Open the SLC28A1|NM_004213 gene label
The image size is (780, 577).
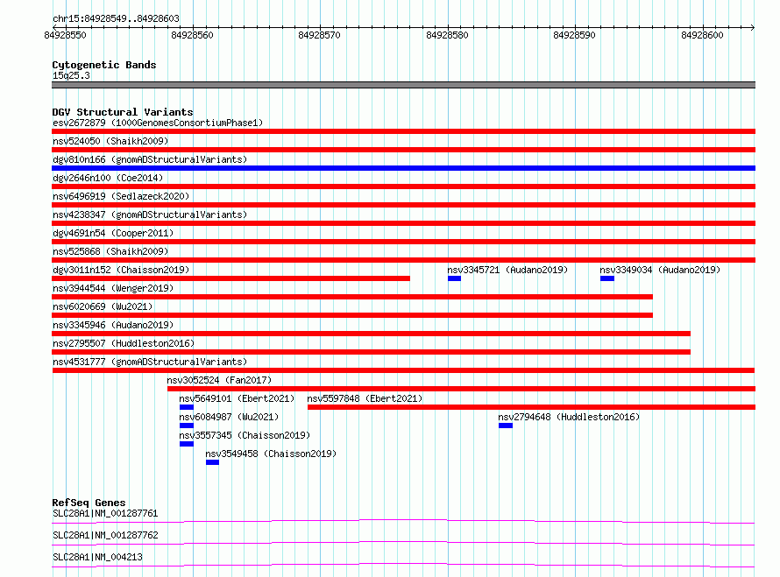coord(97,557)
